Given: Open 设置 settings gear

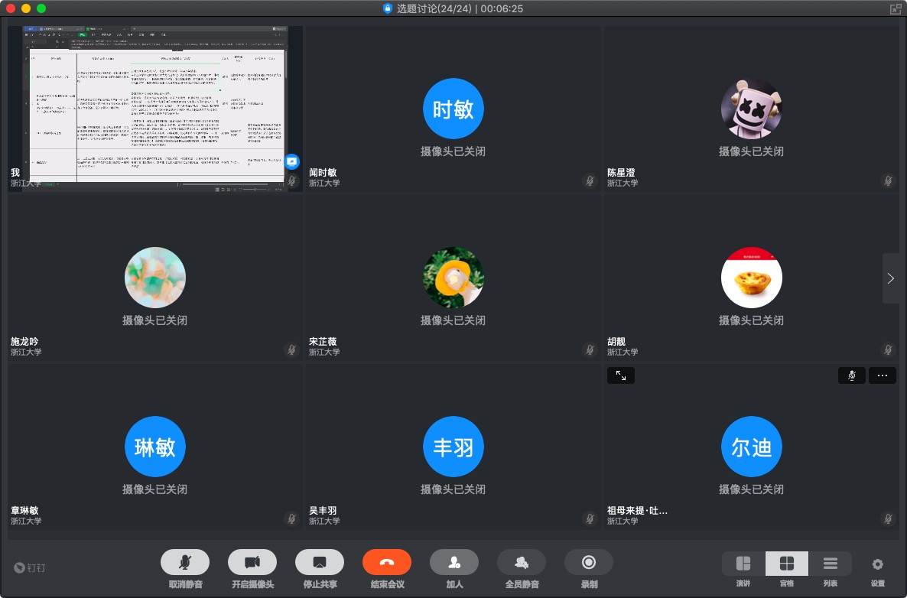Looking at the screenshot, I should (877, 564).
